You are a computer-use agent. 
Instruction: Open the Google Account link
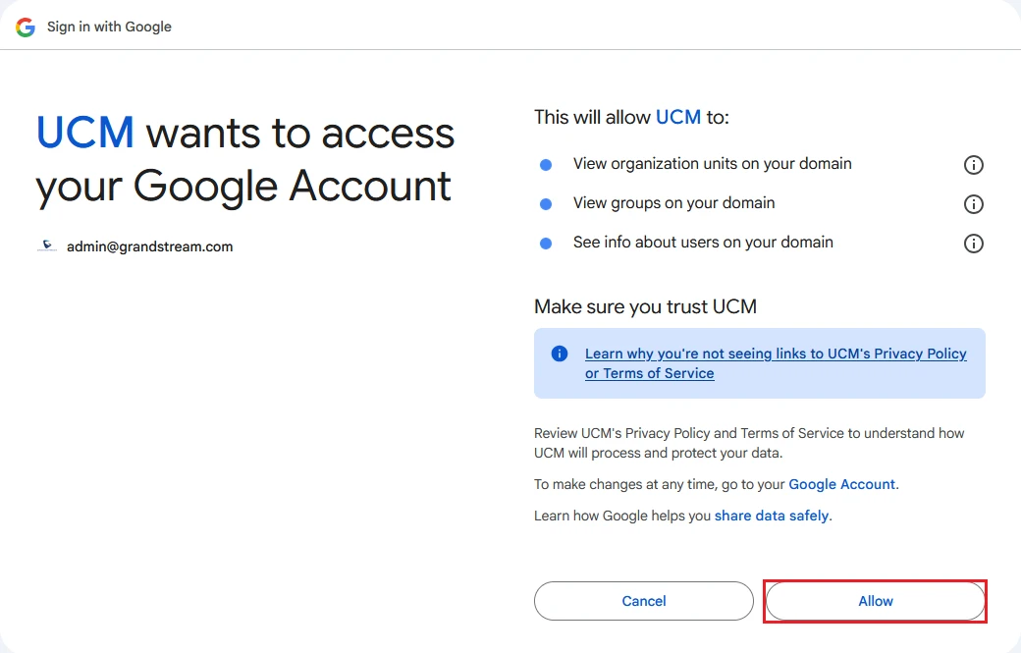point(841,484)
